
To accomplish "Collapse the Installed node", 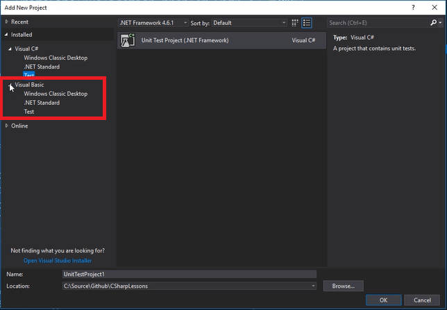I will pos(6,35).
